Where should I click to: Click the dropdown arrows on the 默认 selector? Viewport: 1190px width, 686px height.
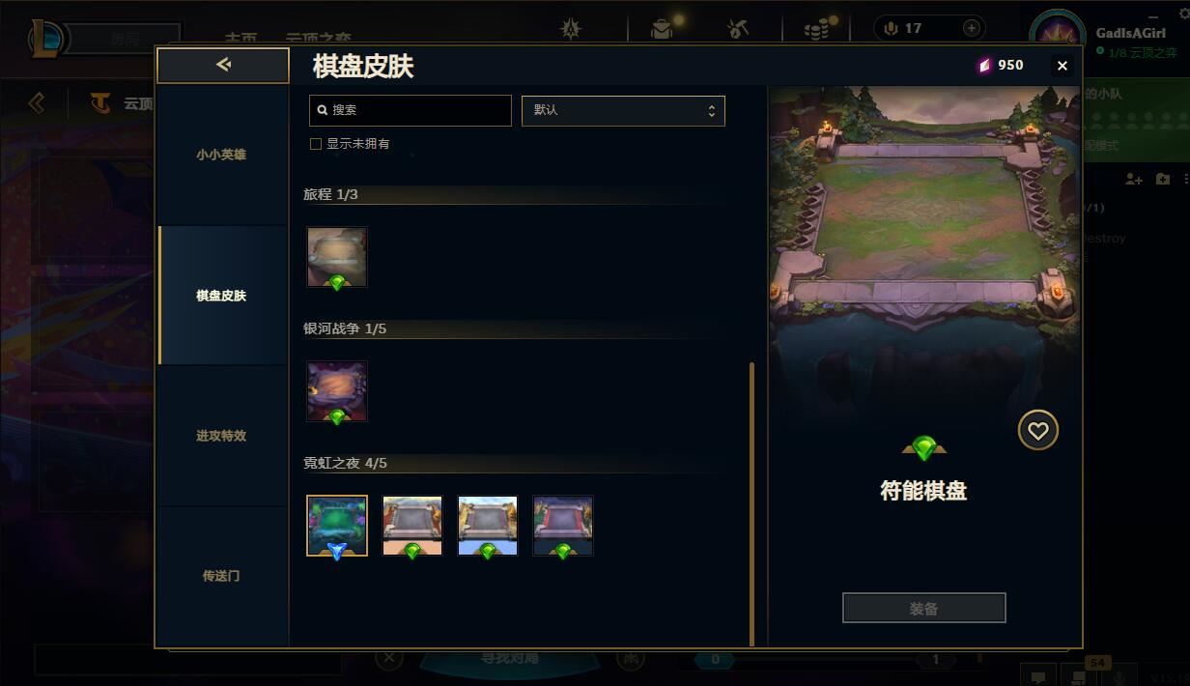[x=711, y=110]
